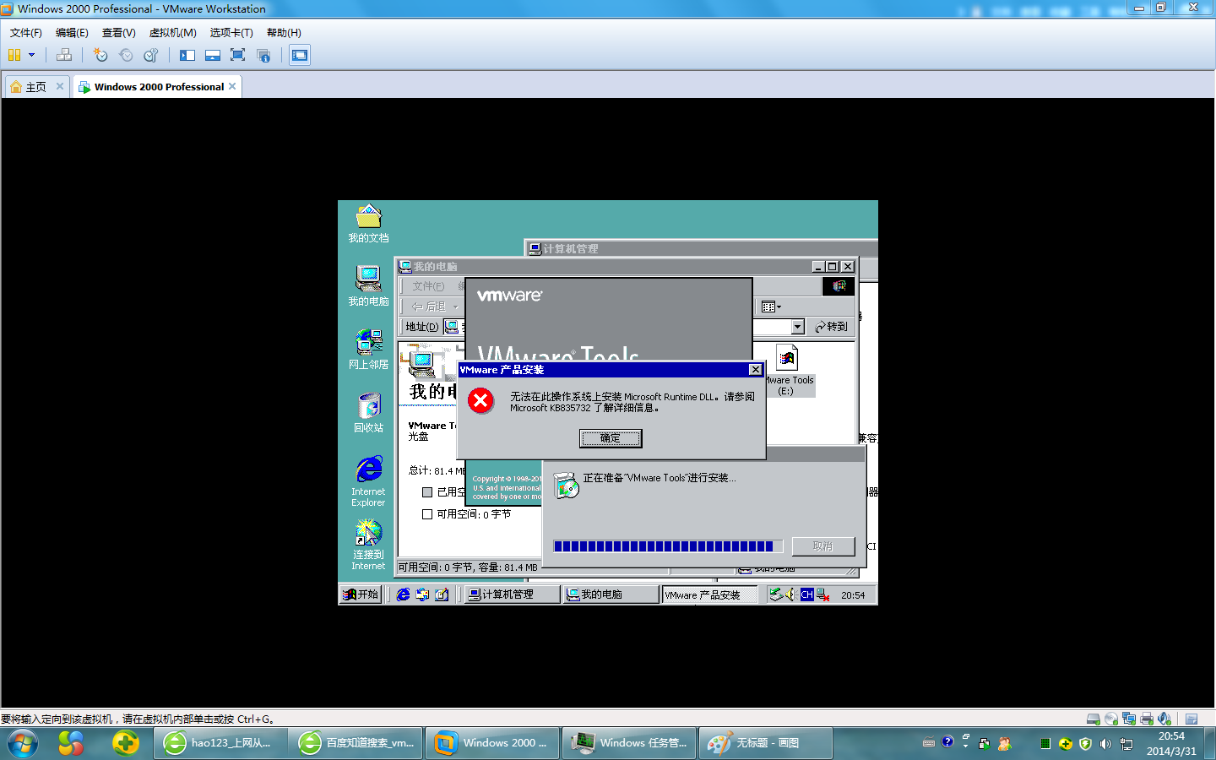
Task: Switch to 我的电脑 guest taskbar button
Action: click(x=611, y=594)
